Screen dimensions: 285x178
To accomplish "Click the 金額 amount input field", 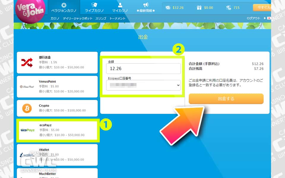I will point(143,69).
